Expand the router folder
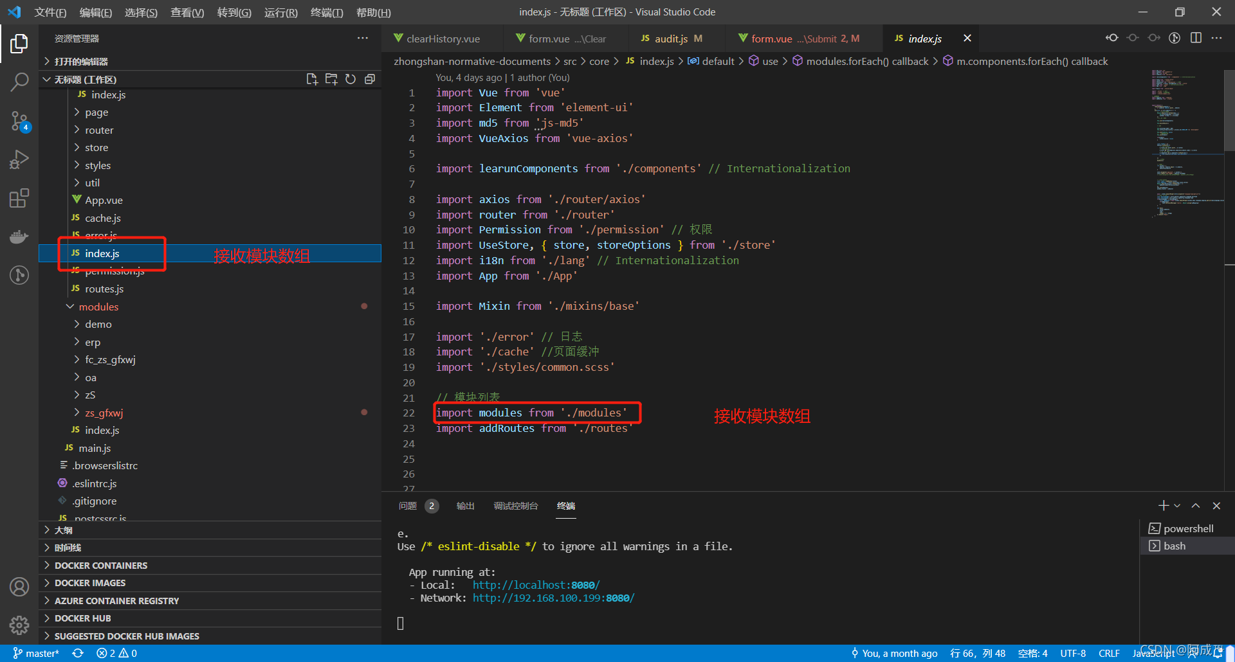Viewport: 1235px width, 662px height. tap(99, 130)
